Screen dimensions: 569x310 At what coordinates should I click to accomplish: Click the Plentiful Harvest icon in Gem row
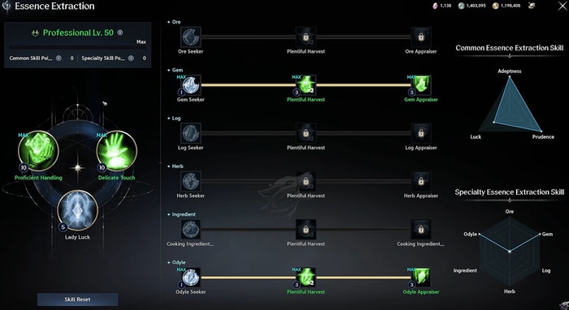[x=306, y=85]
